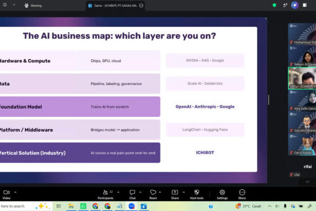Click the 'Foundation Model' slide row
316x211 pixels.
click(x=80, y=107)
